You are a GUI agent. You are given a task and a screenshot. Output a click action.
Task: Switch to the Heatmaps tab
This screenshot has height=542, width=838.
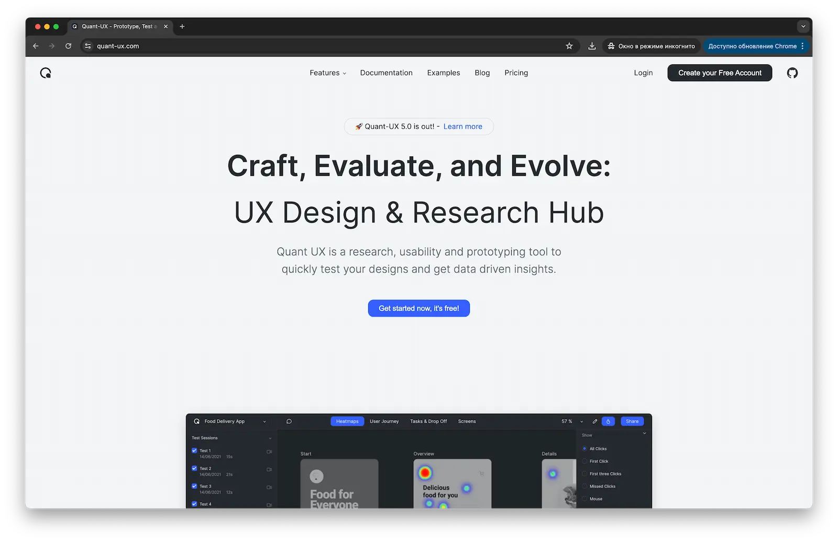[347, 421]
